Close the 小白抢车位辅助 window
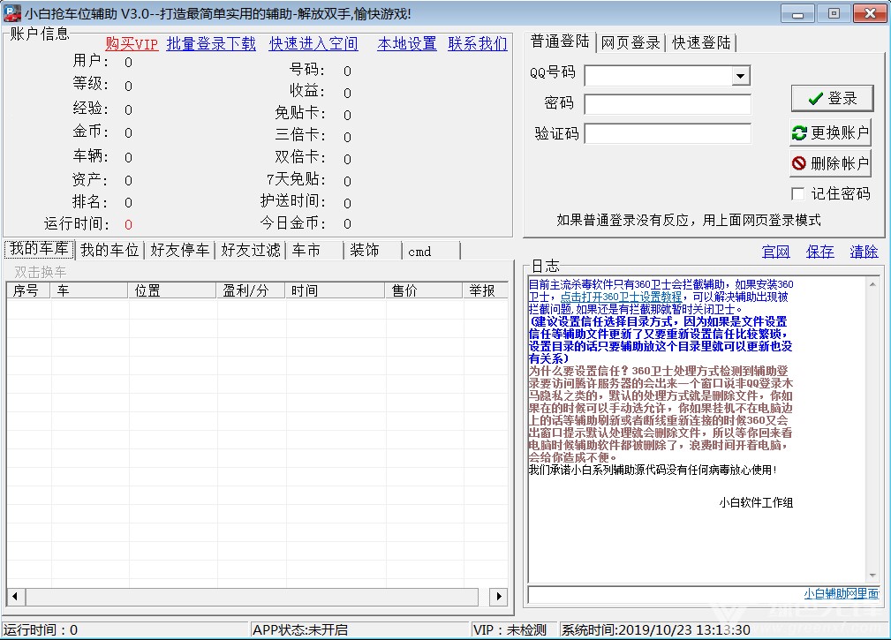The height and width of the screenshot is (640, 891). [x=870, y=13]
